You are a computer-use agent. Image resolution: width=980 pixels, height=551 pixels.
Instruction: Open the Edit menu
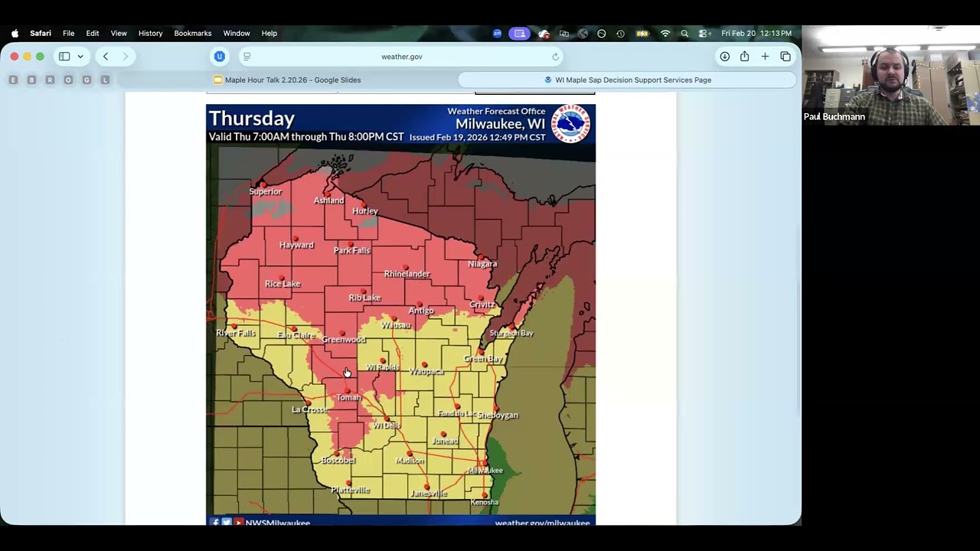93,33
